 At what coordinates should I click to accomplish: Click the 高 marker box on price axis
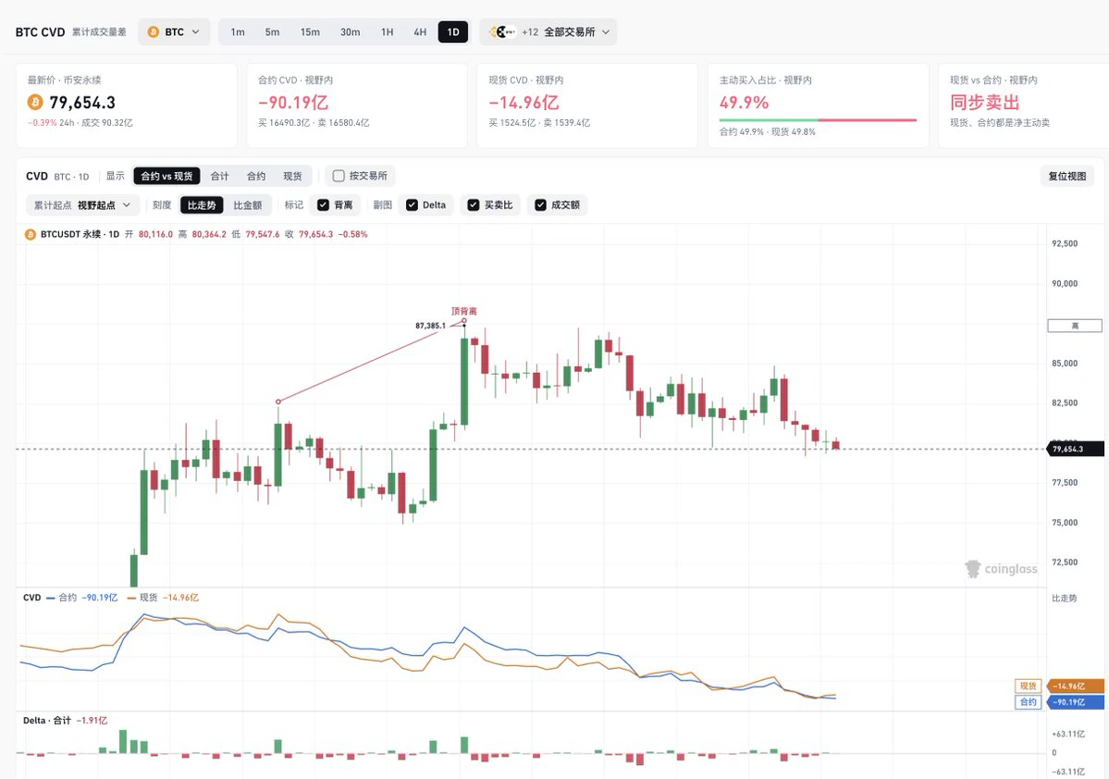(x=1075, y=326)
